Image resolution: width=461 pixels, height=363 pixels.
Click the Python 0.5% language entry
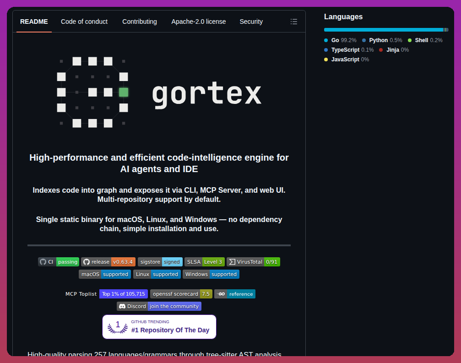point(382,40)
